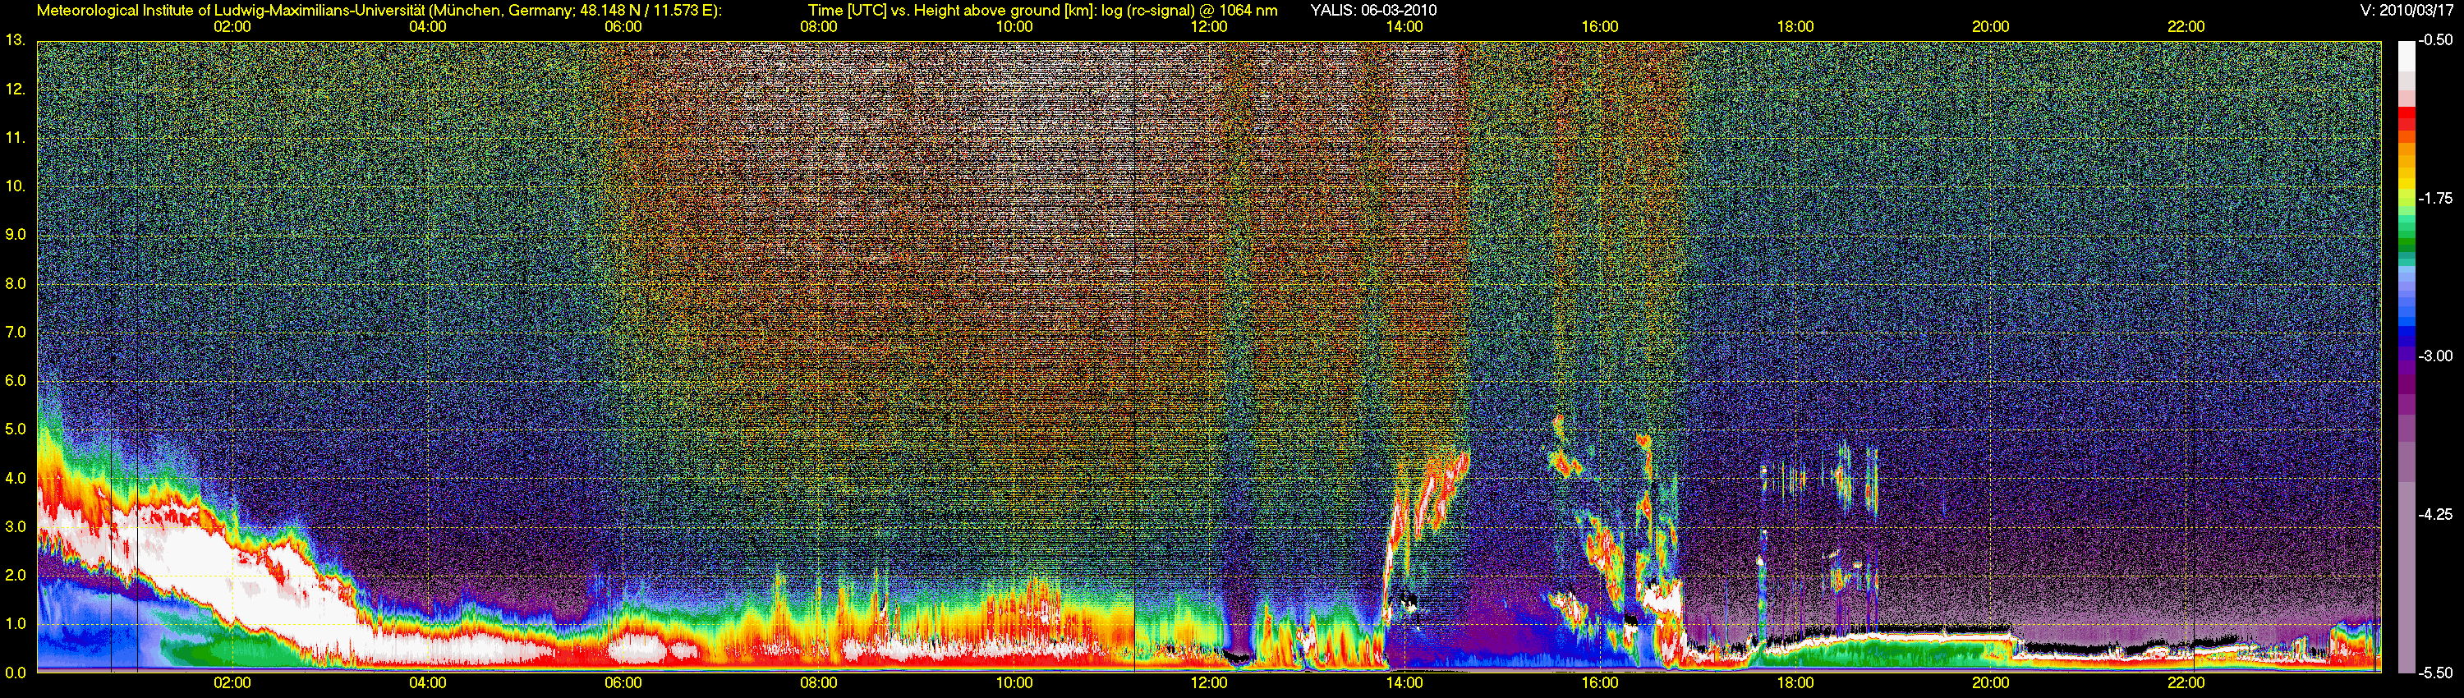
Task: Click the '08:00' label on the top time axis
Action: (x=819, y=27)
